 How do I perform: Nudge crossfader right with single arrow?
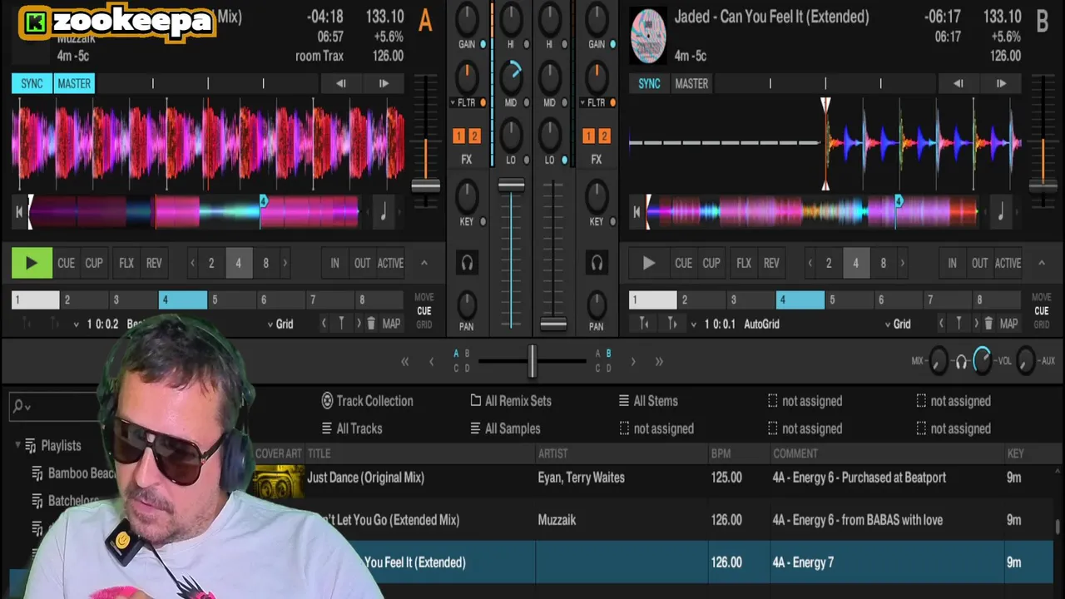pyautogui.click(x=633, y=362)
